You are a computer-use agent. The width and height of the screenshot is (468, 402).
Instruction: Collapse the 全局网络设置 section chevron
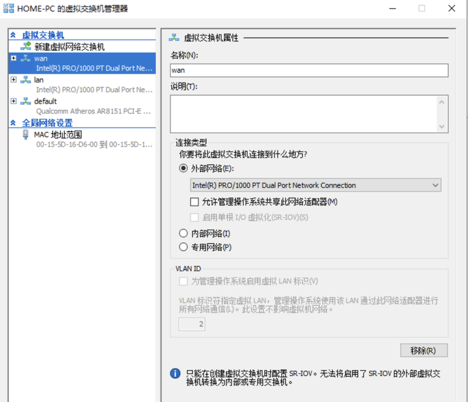13,123
